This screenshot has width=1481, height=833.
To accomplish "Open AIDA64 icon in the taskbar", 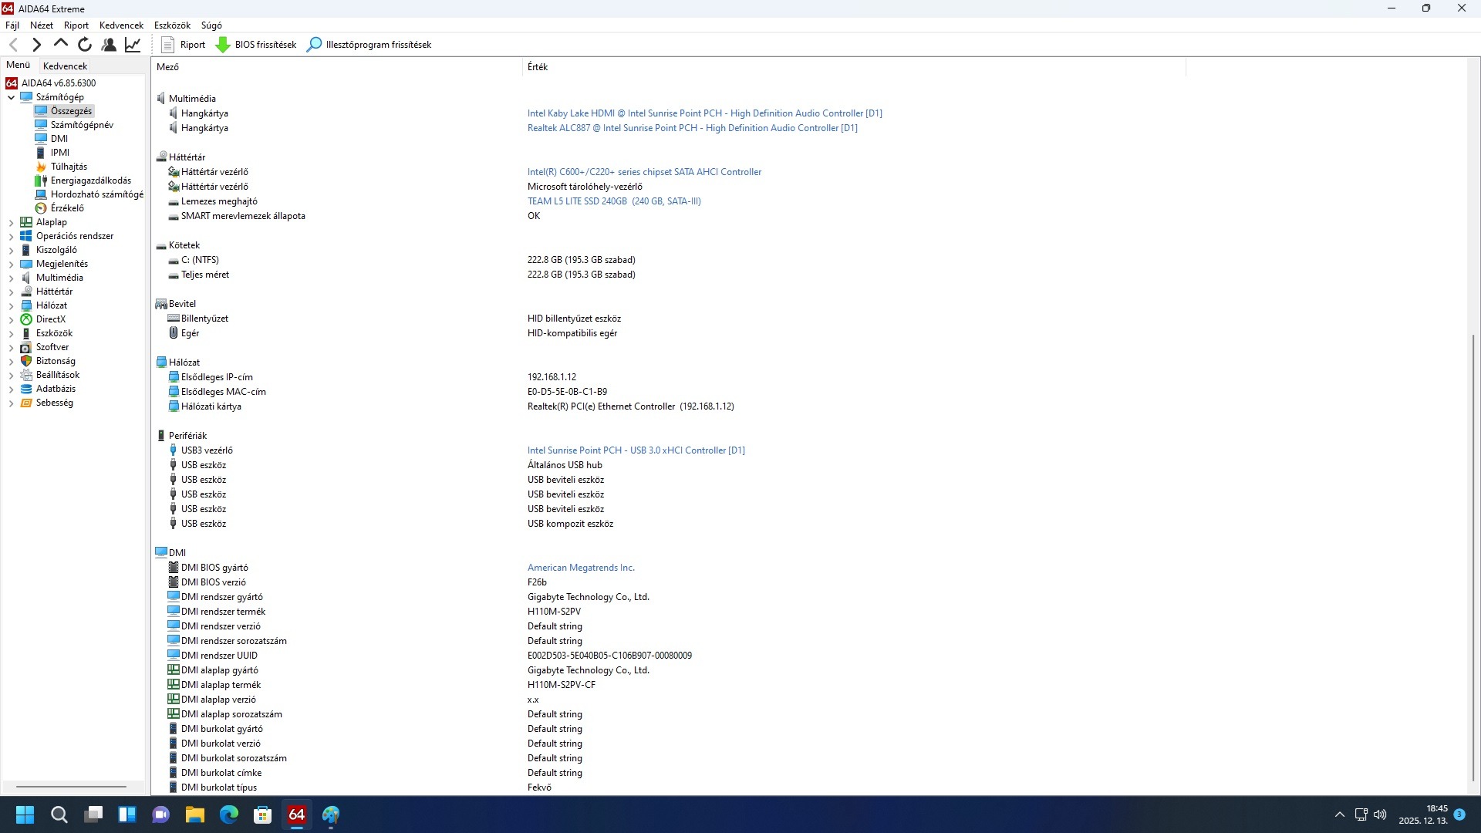I will point(297,814).
